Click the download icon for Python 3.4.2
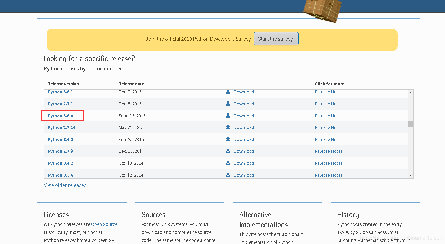This screenshot has width=445, height=244. coord(228,163)
